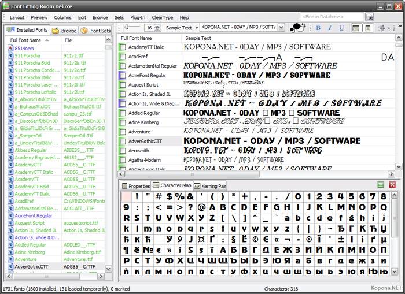Click the red close panel icon

(x=392, y=185)
